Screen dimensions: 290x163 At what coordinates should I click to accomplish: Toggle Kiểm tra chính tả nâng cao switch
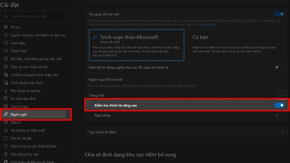click(279, 105)
